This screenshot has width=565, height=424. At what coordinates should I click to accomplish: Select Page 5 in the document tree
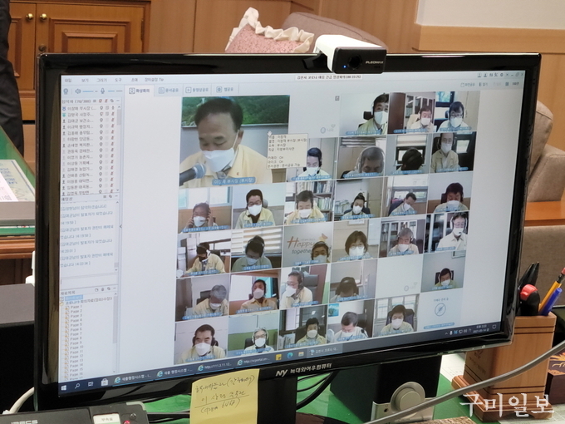pyautogui.click(x=76, y=325)
